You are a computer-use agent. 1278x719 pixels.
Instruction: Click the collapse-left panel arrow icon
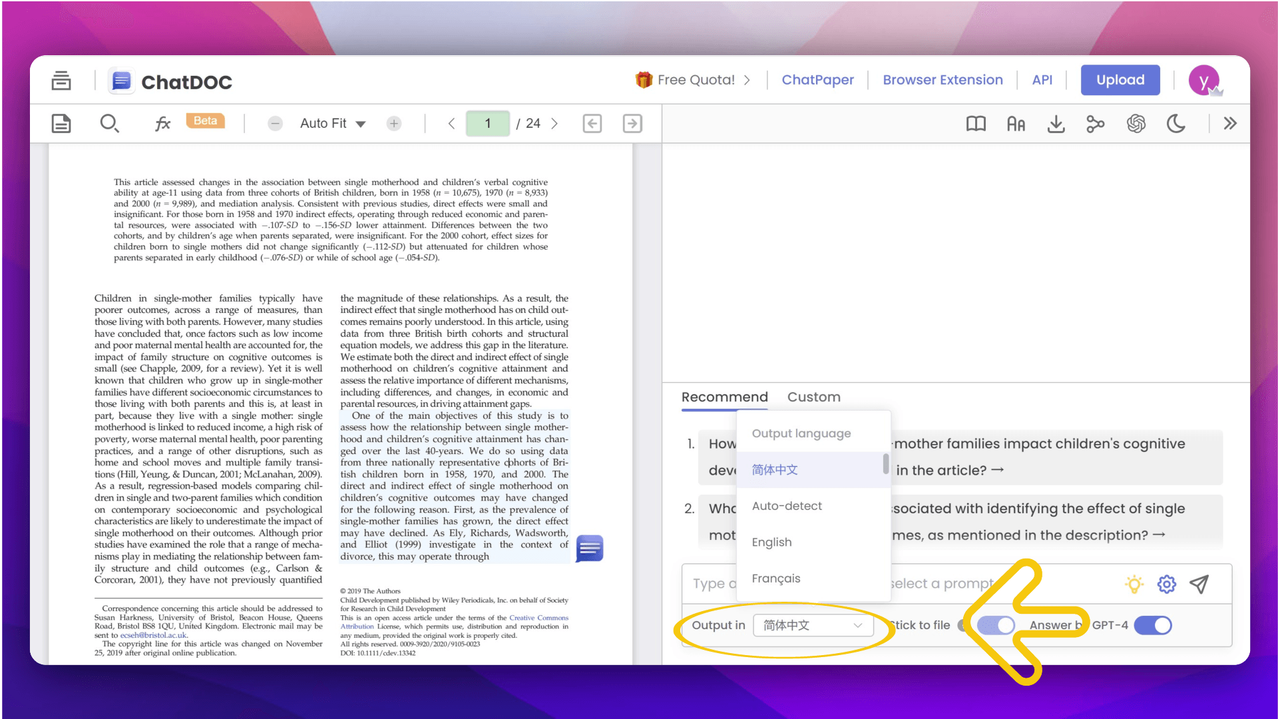coord(592,123)
